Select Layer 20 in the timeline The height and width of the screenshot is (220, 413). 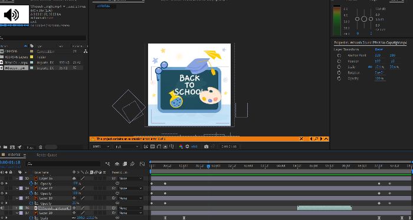(x=46, y=213)
